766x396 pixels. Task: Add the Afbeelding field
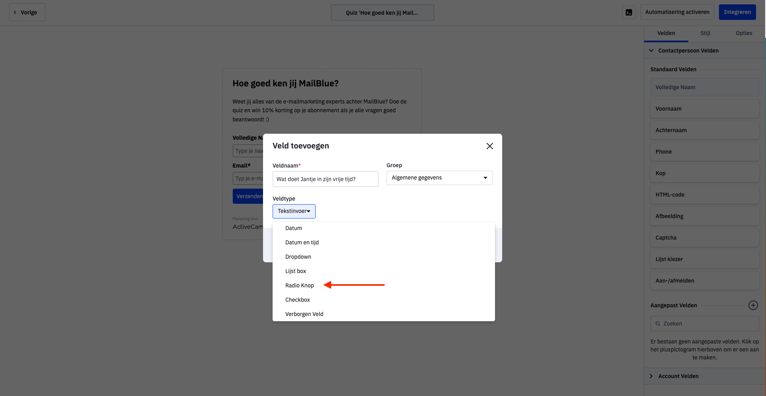click(705, 216)
